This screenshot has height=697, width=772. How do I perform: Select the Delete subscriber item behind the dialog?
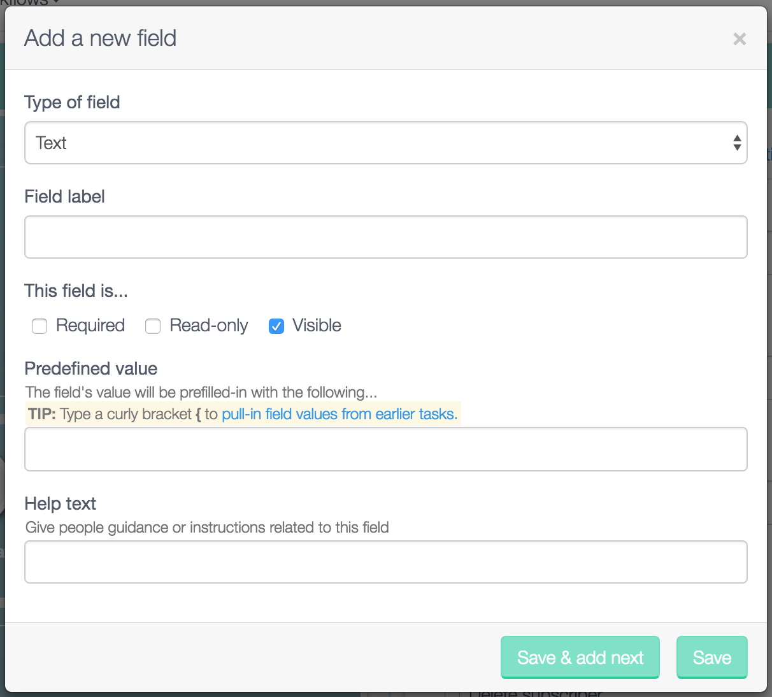[x=535, y=693]
